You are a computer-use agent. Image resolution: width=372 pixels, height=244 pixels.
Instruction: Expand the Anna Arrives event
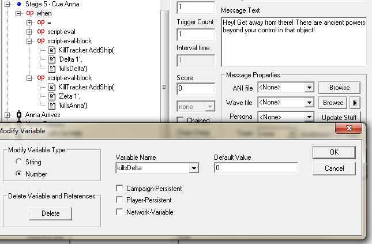pyautogui.click(x=7, y=115)
